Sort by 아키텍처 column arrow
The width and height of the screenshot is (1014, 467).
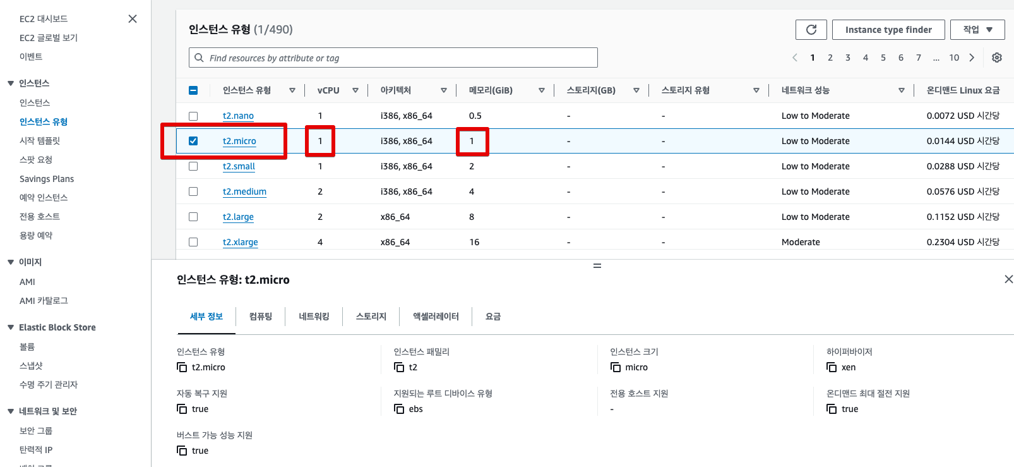pos(444,90)
